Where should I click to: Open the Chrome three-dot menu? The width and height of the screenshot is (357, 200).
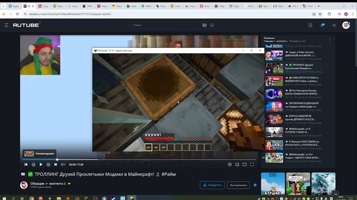coord(353,14)
